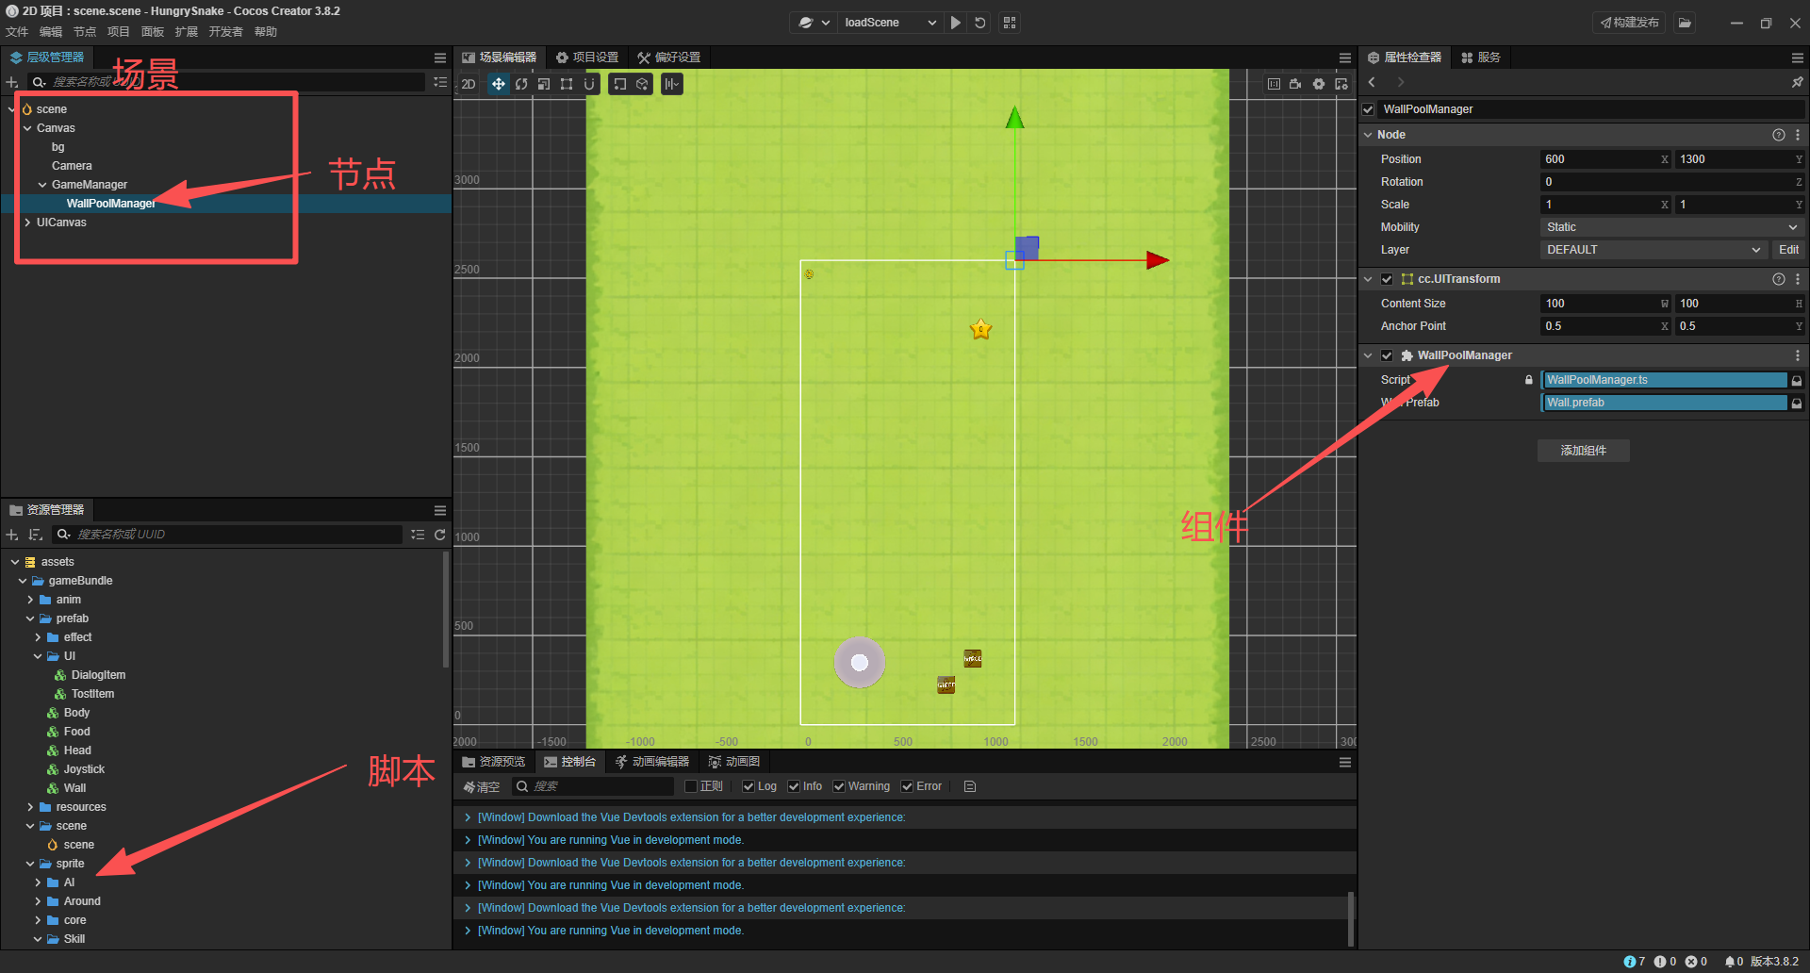This screenshot has height=973, width=1810.
Task: Toggle the 2D view mode
Action: click(469, 84)
